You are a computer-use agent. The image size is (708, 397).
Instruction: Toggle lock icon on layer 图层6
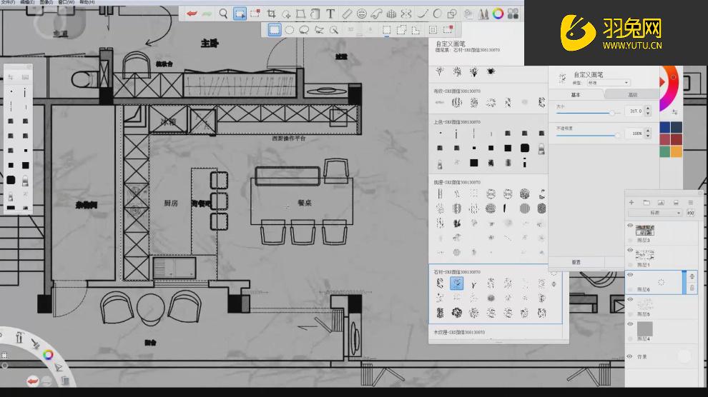pyautogui.click(x=692, y=288)
